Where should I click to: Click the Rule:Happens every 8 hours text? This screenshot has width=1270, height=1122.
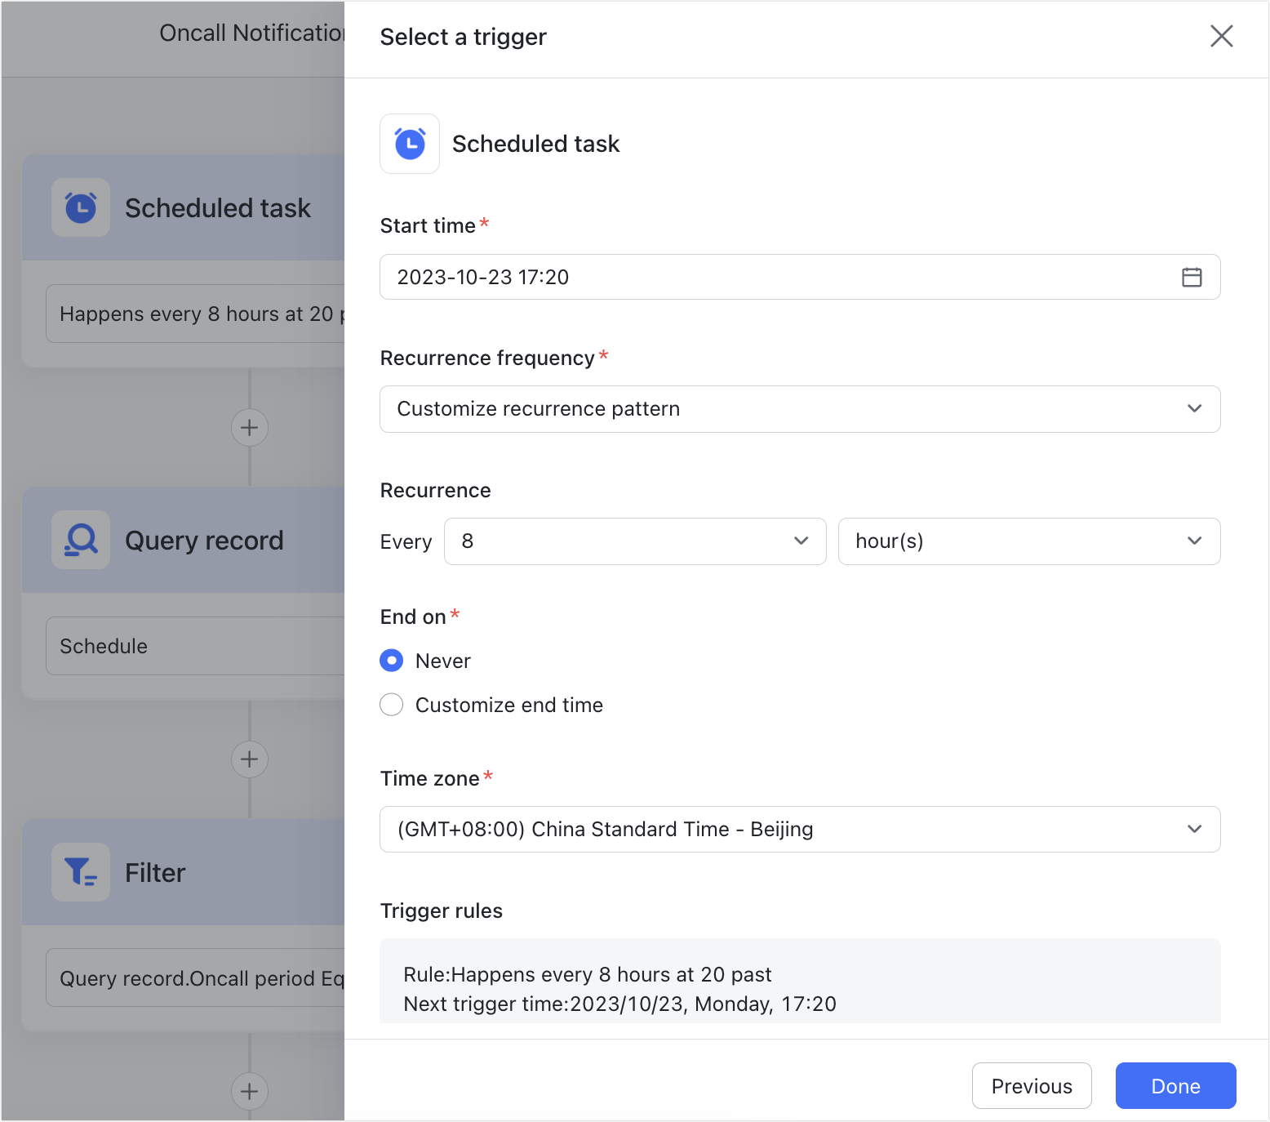pyautogui.click(x=588, y=974)
